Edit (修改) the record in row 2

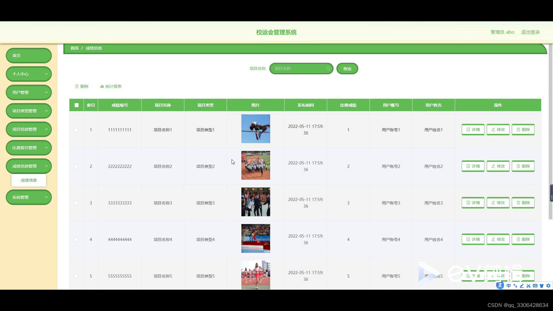click(x=498, y=166)
